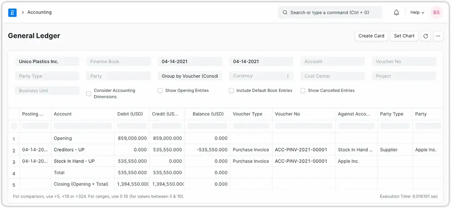Screen dimensions: 451x208
Task: Click the search magnifier icon
Action: click(285, 12)
